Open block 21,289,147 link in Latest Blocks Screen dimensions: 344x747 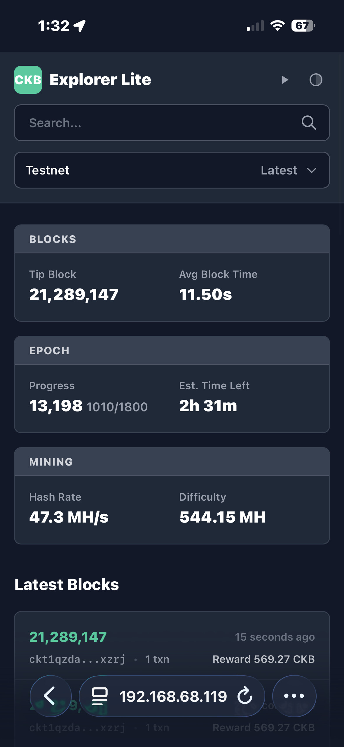pyautogui.click(x=68, y=637)
